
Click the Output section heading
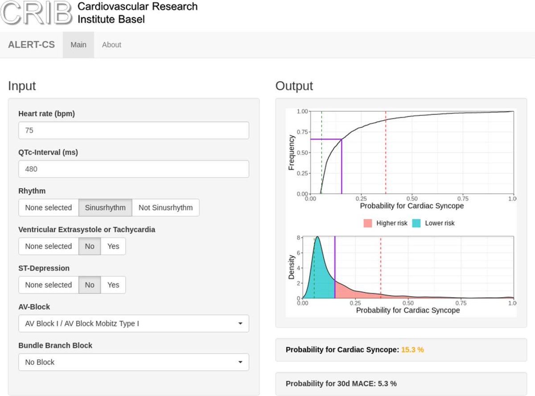point(294,86)
